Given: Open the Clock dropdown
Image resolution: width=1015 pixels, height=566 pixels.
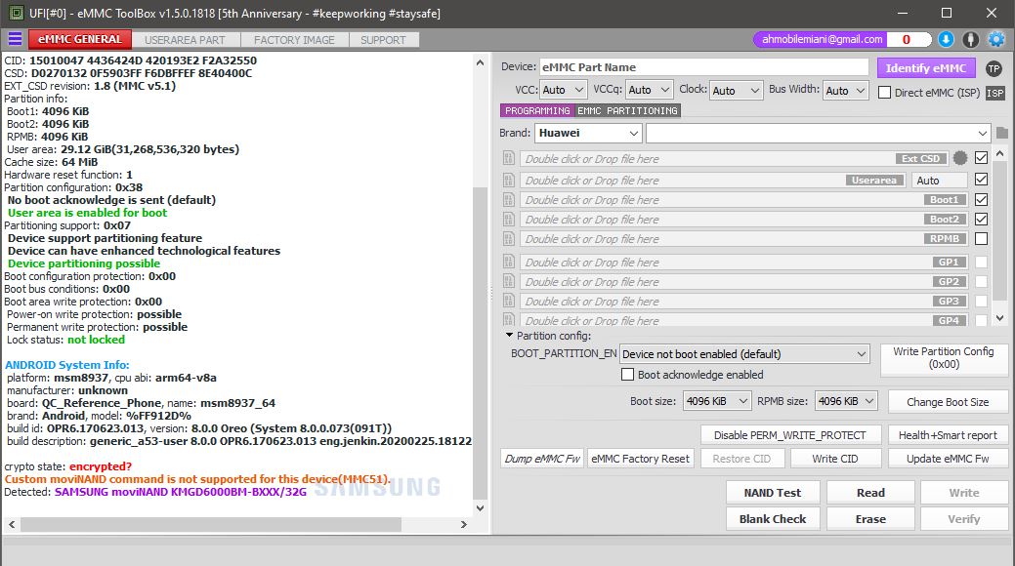Looking at the screenshot, I should pyautogui.click(x=737, y=90).
